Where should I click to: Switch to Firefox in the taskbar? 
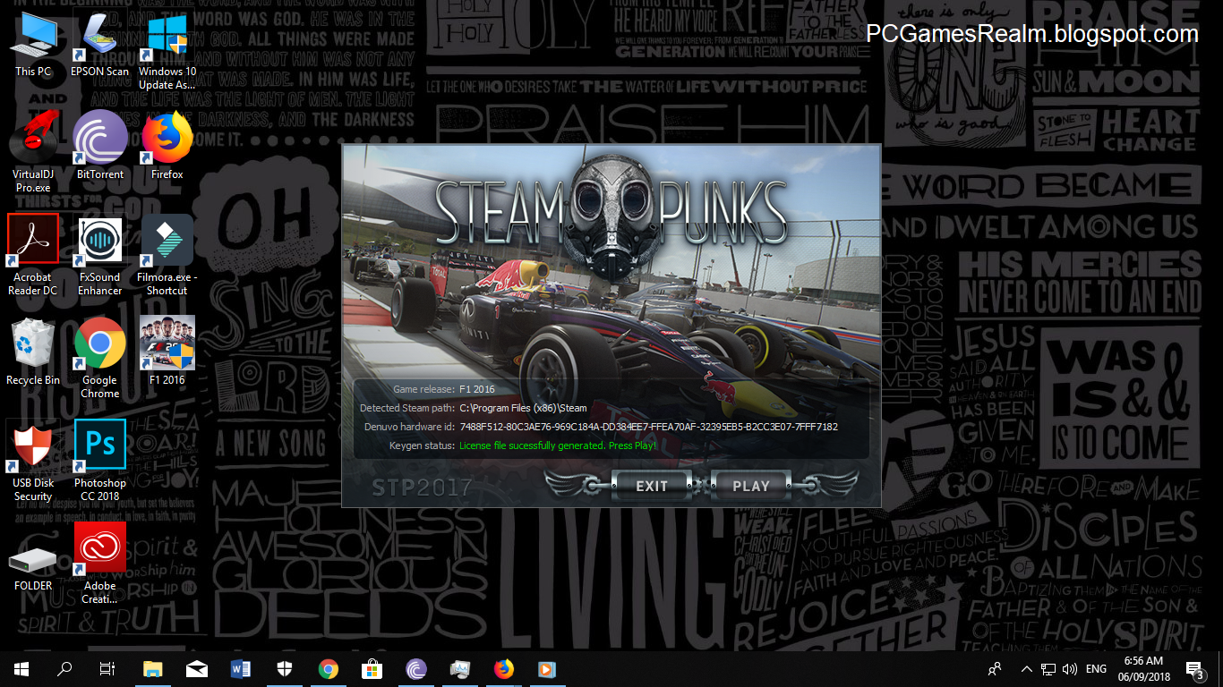504,669
